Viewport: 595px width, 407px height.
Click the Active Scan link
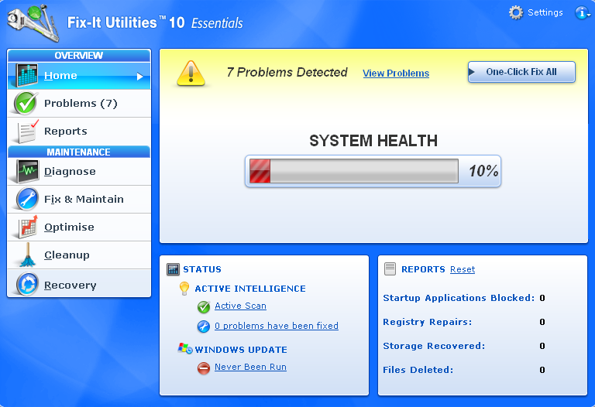pyautogui.click(x=240, y=306)
